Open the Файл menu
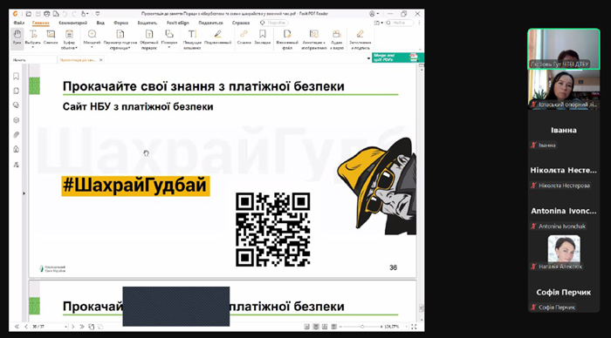The width and height of the screenshot is (611, 338). tap(18, 23)
